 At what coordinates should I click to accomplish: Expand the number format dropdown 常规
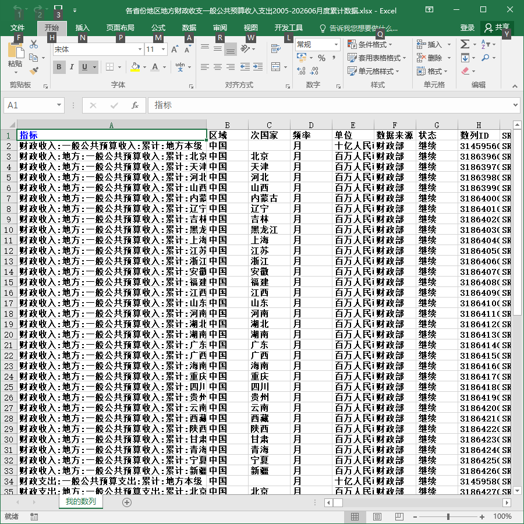coord(317,44)
